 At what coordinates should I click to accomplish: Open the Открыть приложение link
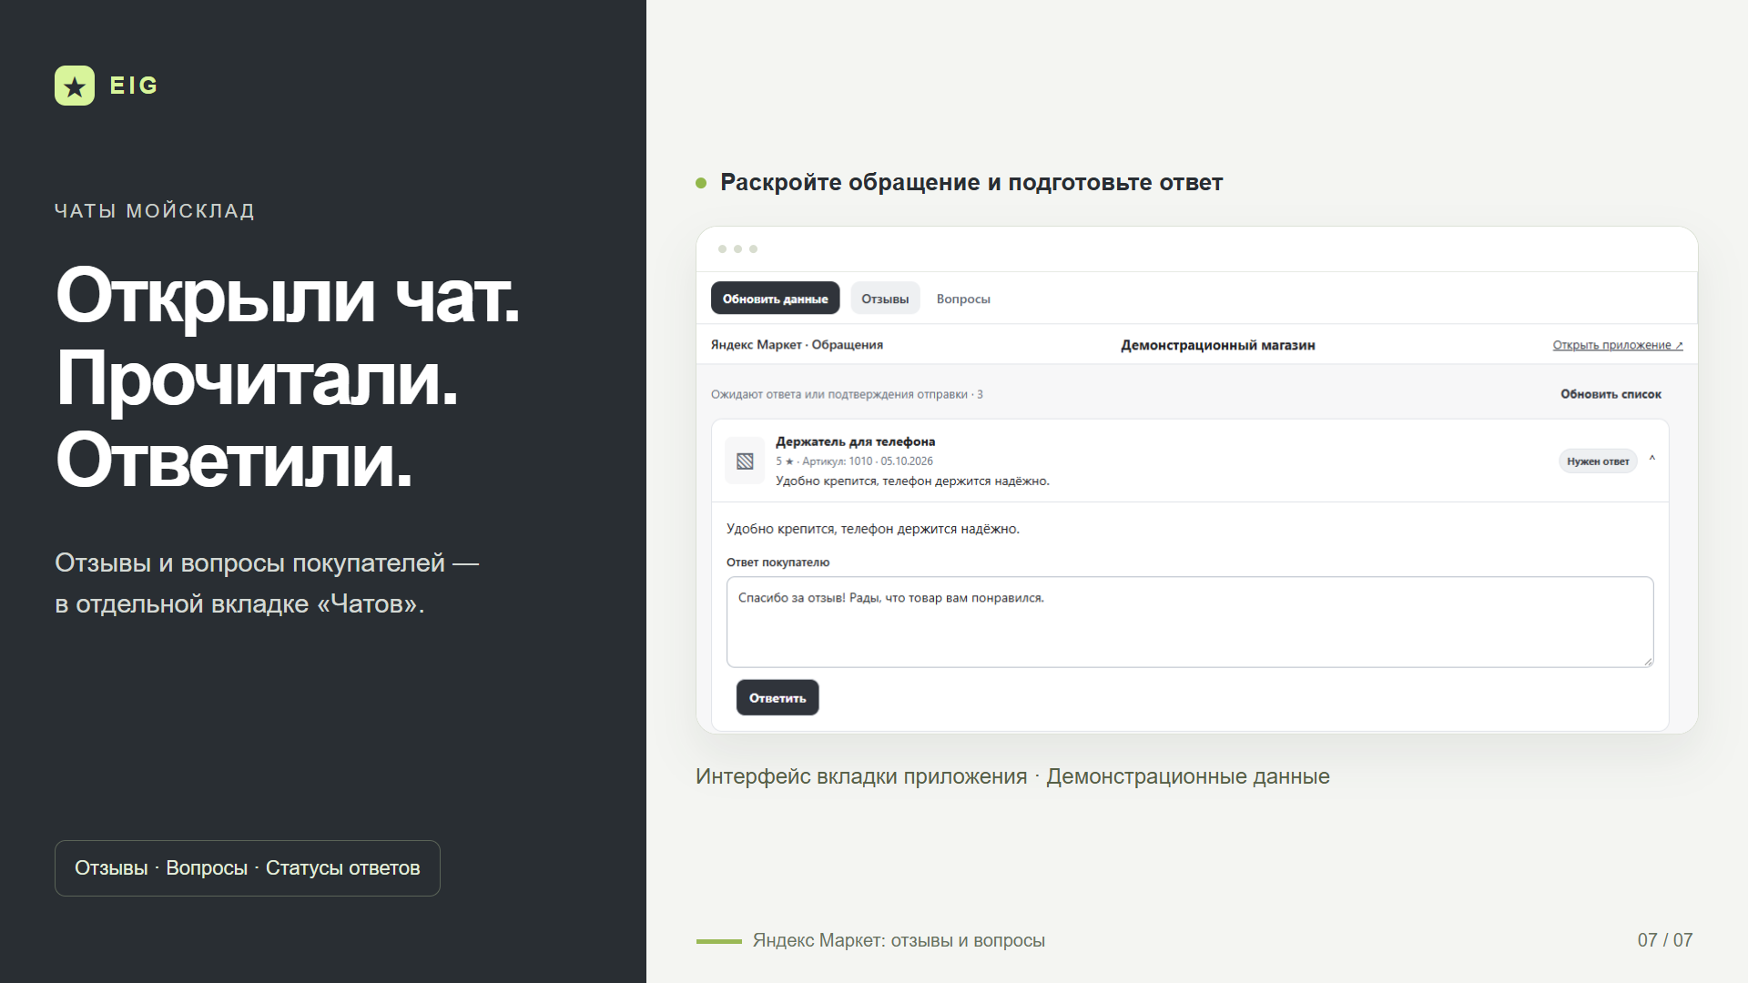(1618, 345)
